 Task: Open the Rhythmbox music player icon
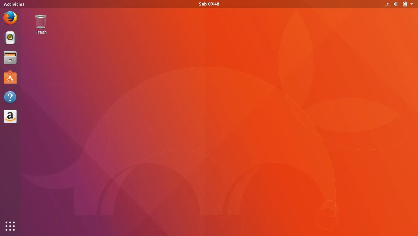[x=10, y=37]
